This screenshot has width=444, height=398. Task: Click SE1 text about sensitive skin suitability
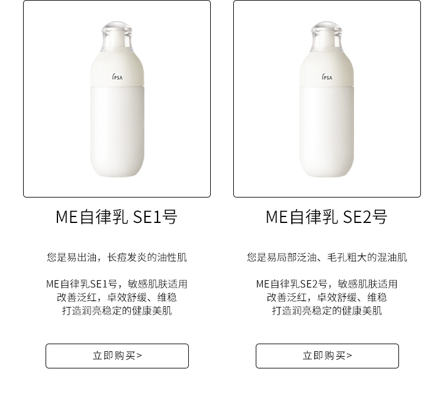[117, 284]
